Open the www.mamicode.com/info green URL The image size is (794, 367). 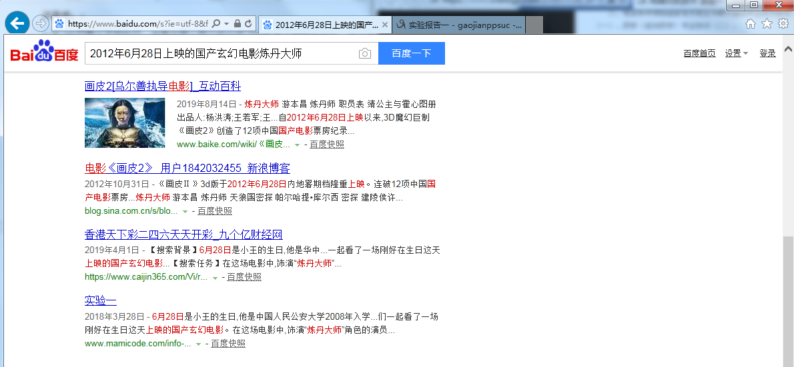[x=137, y=343]
